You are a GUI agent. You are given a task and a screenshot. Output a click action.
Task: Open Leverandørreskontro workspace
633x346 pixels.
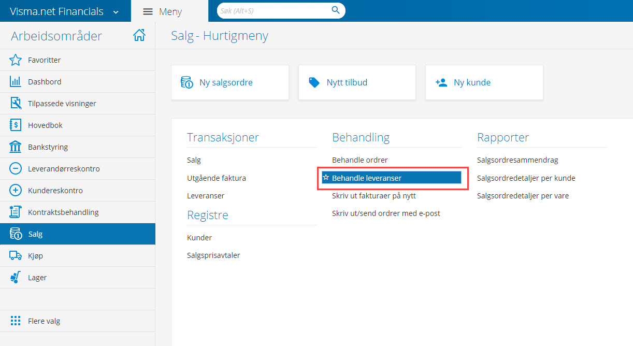(x=78, y=169)
